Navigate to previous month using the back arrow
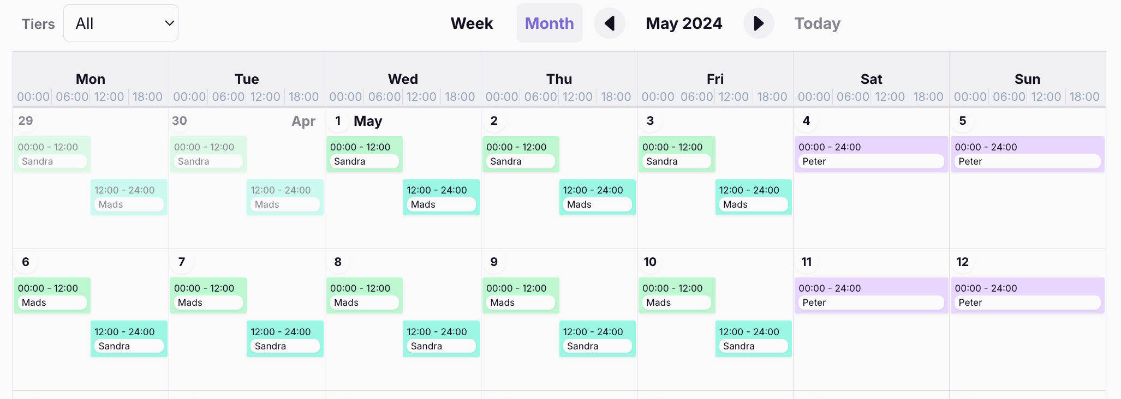1121x399 pixels. click(610, 23)
